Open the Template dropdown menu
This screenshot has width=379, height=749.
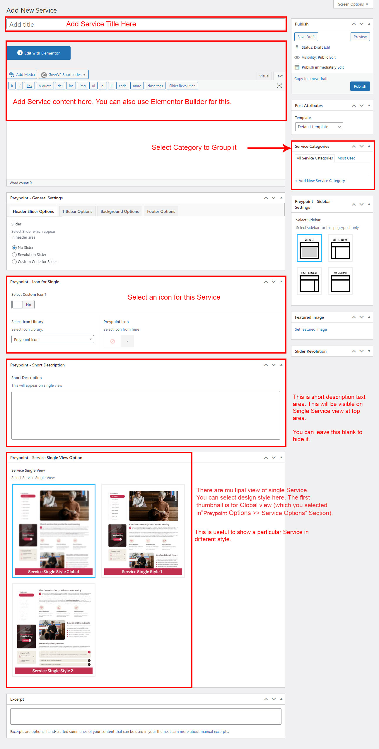(319, 127)
